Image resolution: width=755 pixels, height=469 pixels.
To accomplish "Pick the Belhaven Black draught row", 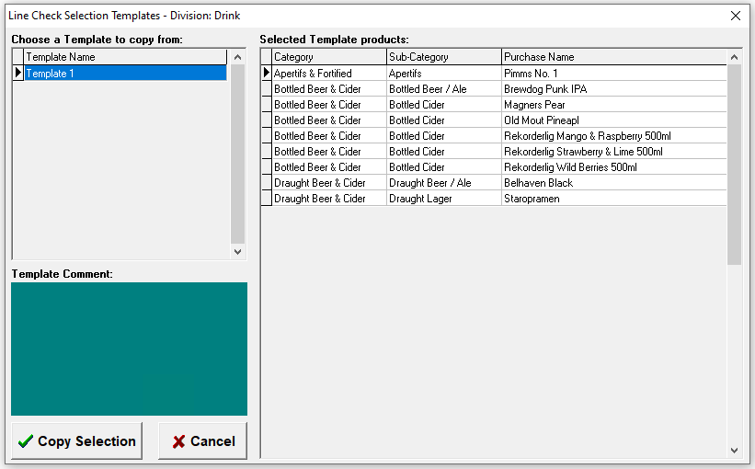I will click(538, 183).
